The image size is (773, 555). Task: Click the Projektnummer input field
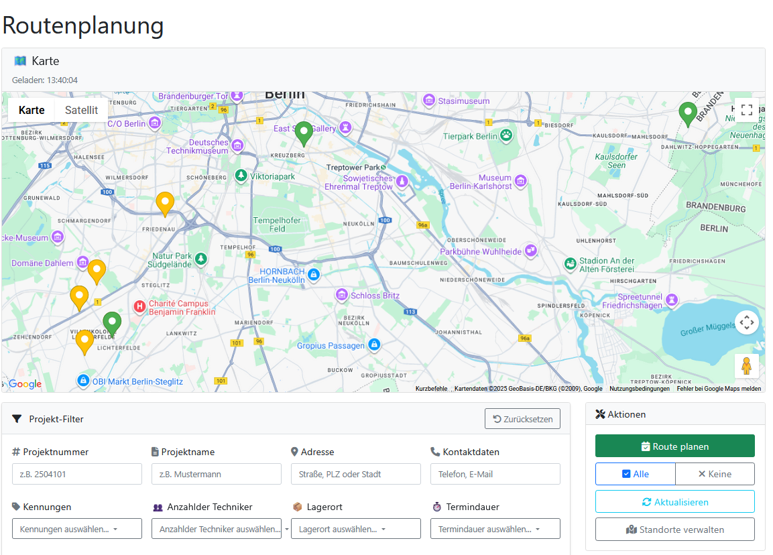[77, 474]
